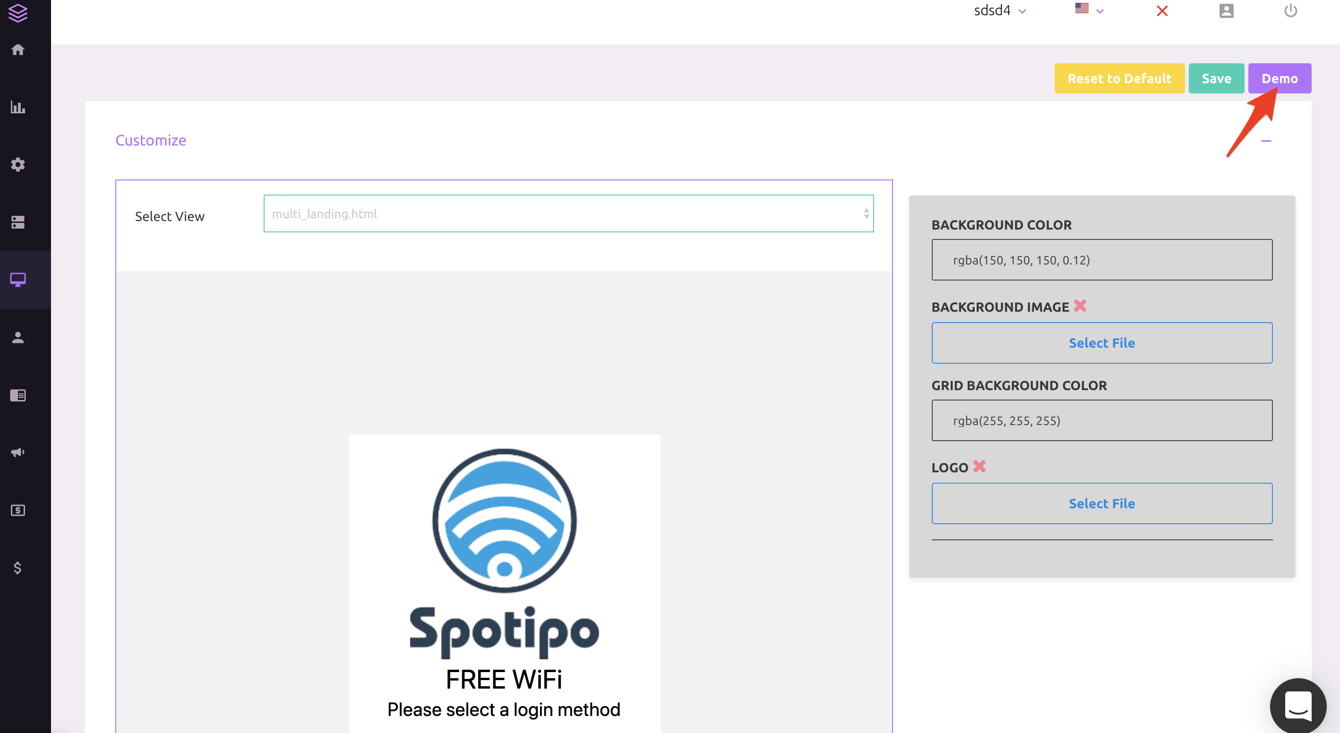Open the gear settings sidebar icon
The image size is (1340, 733).
pos(17,165)
